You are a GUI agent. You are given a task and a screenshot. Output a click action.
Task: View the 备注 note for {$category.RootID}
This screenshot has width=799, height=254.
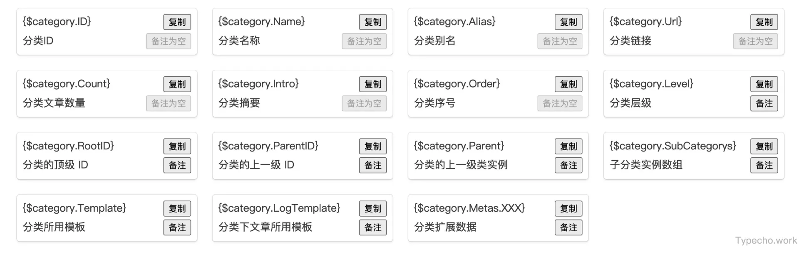[177, 165]
